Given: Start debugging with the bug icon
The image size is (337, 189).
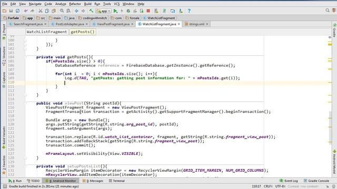Looking at the screenshot, I should [128, 10].
